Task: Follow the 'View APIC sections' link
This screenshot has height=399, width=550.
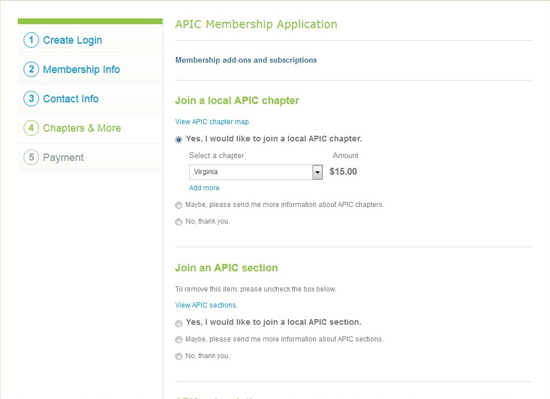Action: pyautogui.click(x=206, y=305)
